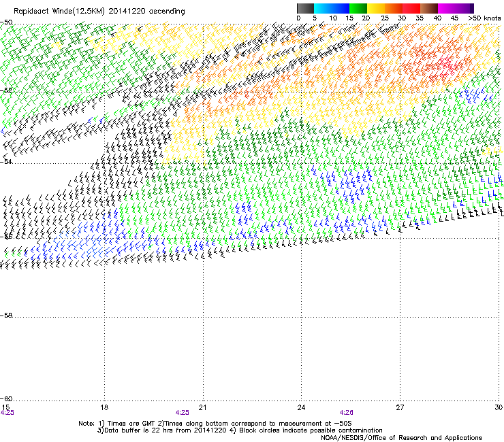
Task: Click the magenta-purple 40-50 knots legend swatch
Action: (x=456, y=8)
